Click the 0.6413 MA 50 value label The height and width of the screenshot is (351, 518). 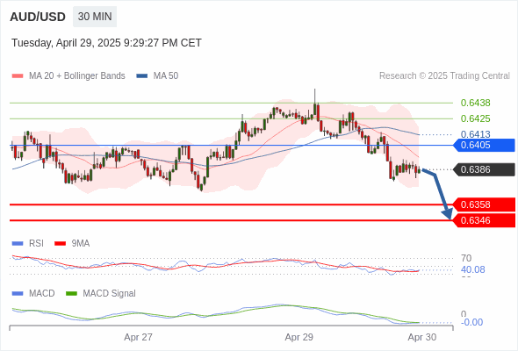pos(475,134)
